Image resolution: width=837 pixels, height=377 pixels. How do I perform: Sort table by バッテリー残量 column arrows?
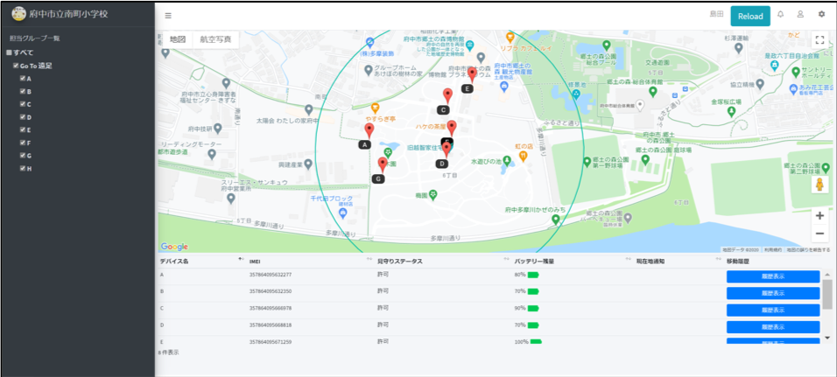630,259
